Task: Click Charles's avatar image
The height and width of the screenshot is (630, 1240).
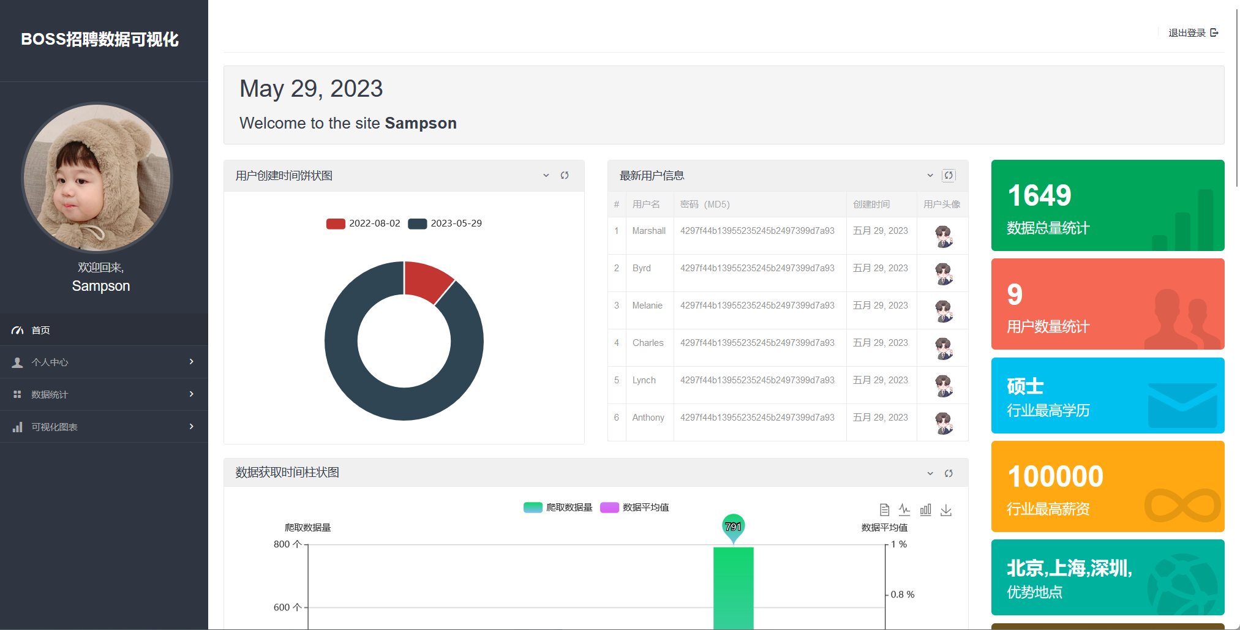Action: (944, 348)
